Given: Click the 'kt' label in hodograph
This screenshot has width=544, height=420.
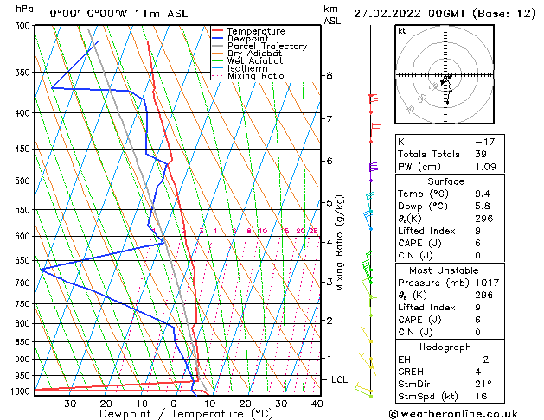Looking at the screenshot, I should pyautogui.click(x=402, y=31).
